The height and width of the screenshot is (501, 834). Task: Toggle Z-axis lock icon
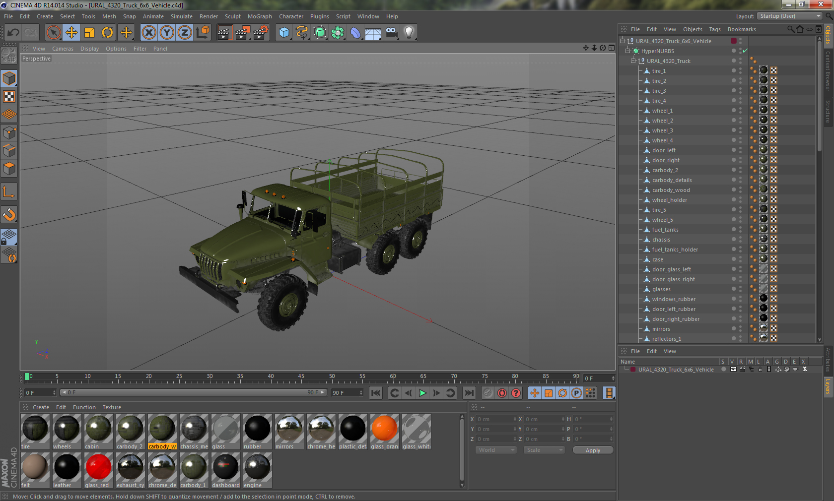tap(185, 33)
